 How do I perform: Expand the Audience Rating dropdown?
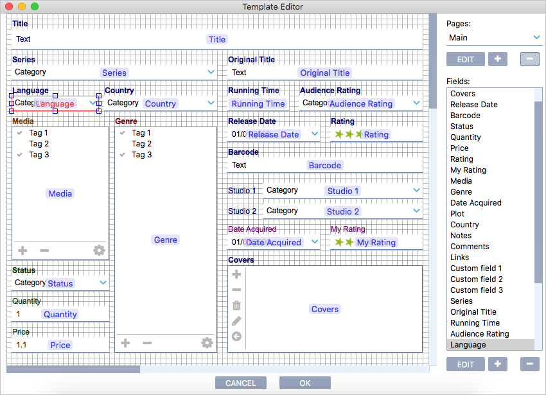416,103
